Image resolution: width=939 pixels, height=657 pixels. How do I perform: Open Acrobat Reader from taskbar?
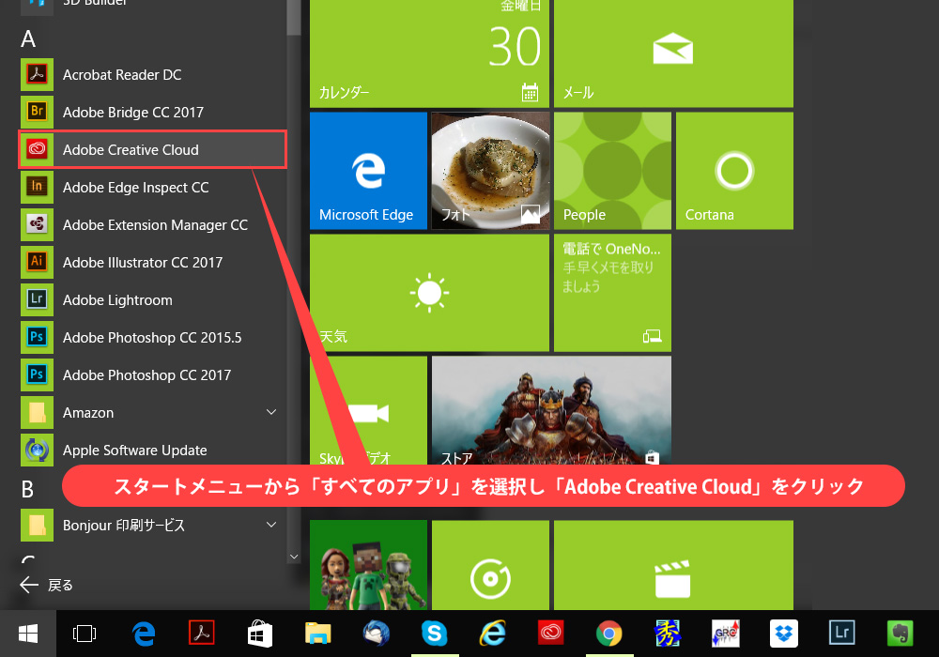202,634
